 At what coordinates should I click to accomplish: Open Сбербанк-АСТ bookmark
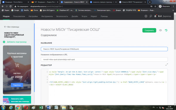click(x=65, y=10)
